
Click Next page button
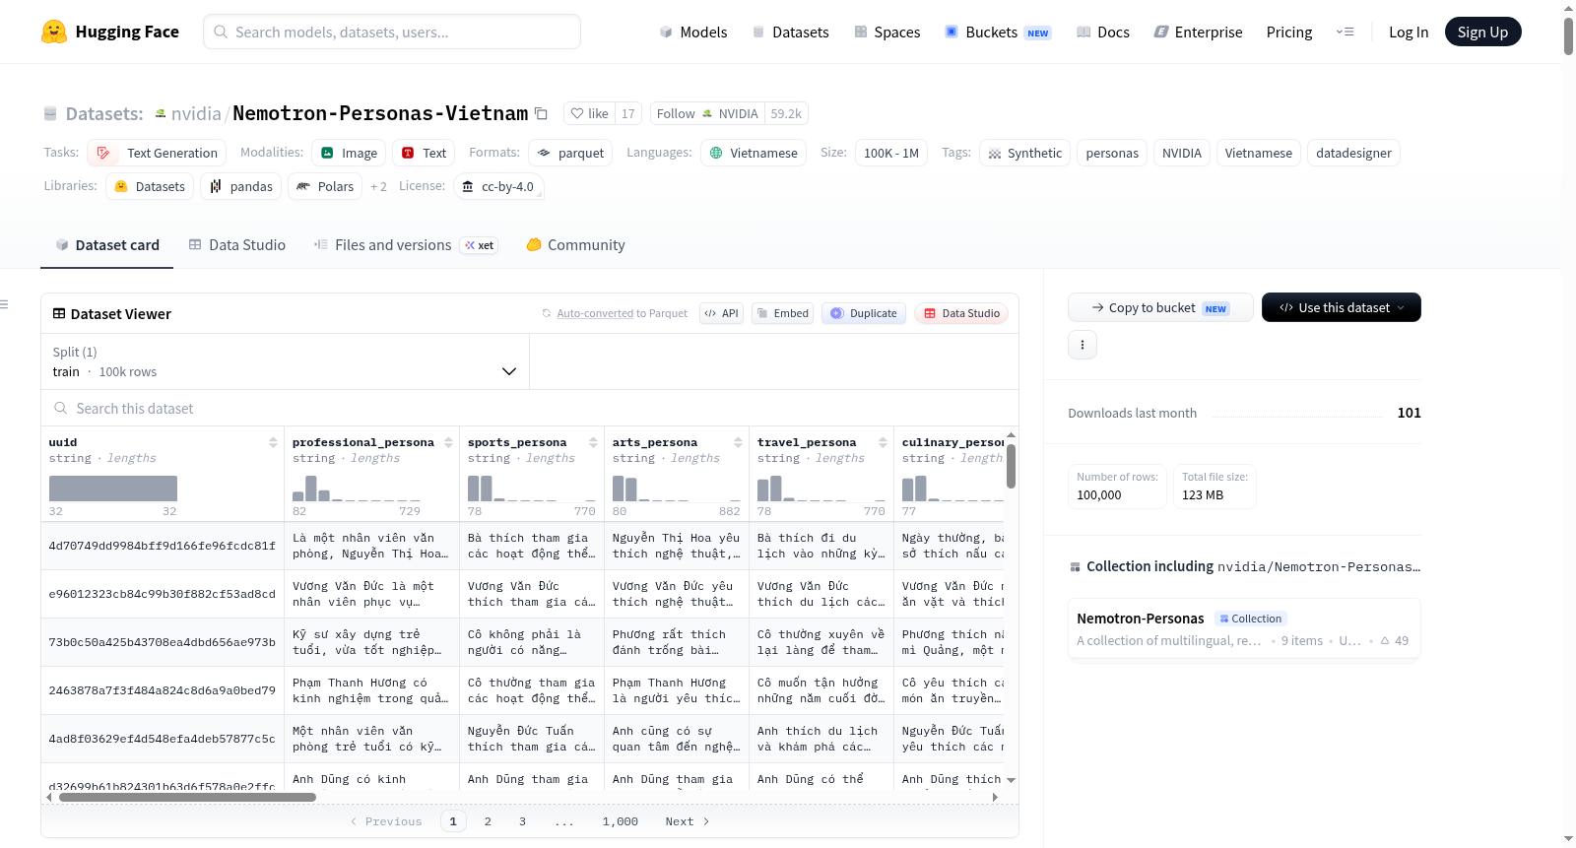coord(688,821)
